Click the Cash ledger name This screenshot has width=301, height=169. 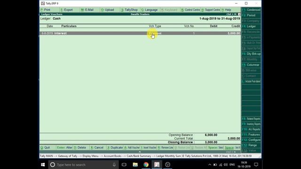tap(56, 19)
